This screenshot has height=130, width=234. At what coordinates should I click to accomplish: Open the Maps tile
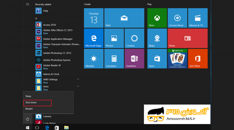pos(157,38)
